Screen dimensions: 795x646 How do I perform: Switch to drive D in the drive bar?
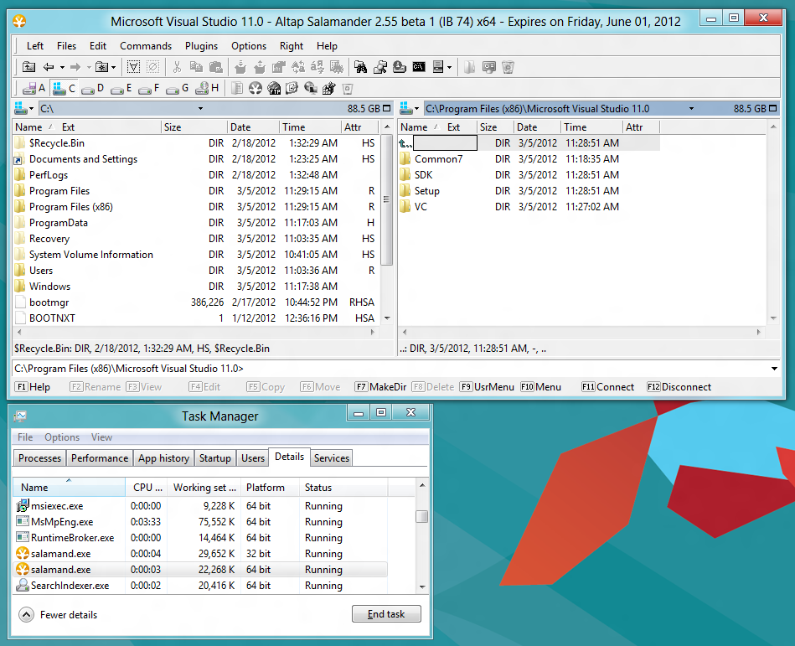click(x=92, y=88)
